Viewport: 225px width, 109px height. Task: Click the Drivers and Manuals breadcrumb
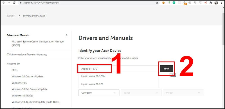point(34,16)
